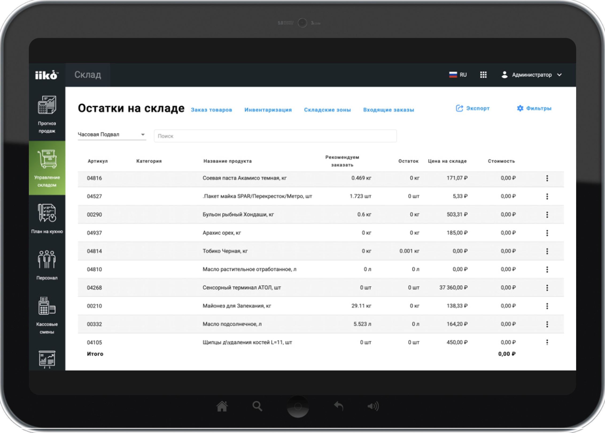
Task: Click the 29.11 кг recommended order value
Action: [361, 306]
